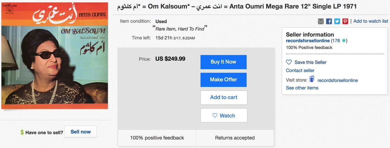Open the store icon next to recordsforsellonline
This screenshot has height=148, width=390.
(x=312, y=79)
